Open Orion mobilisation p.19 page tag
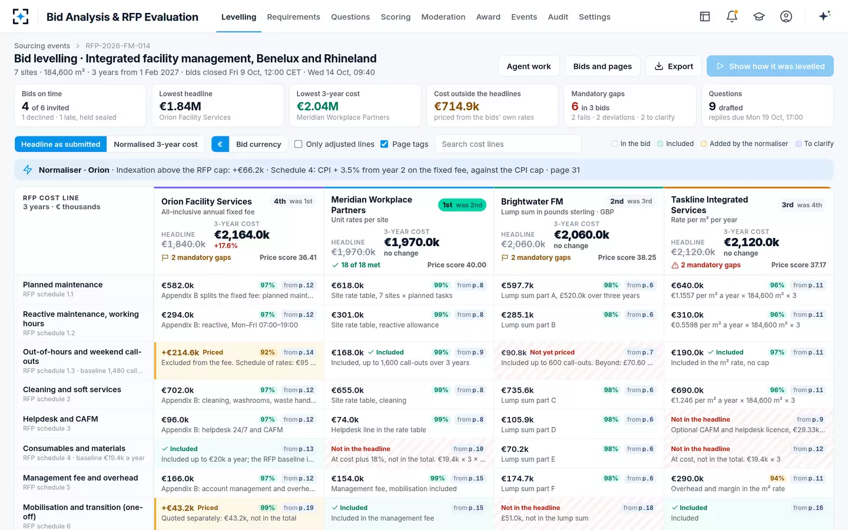The height and width of the screenshot is (530, 848). (299, 508)
